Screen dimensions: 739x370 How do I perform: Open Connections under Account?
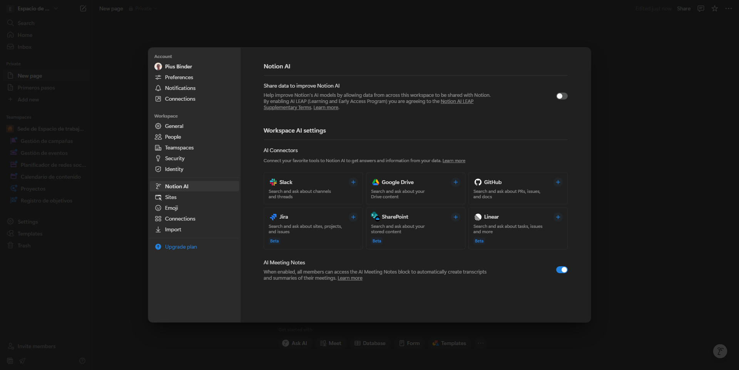(194, 99)
